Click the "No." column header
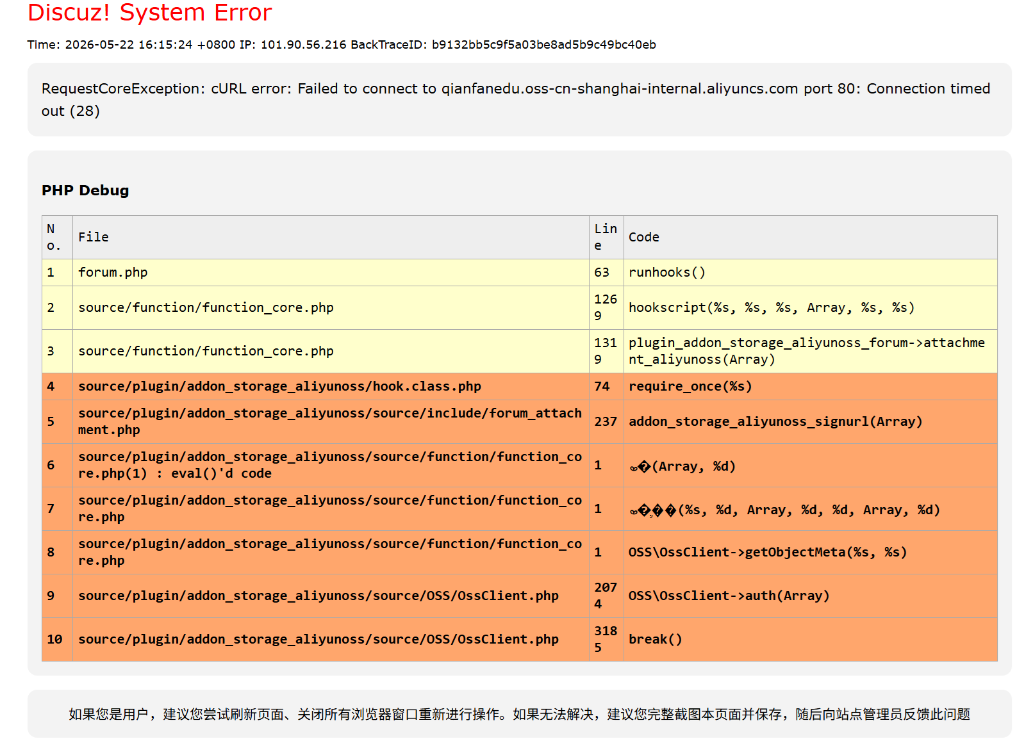1017x739 pixels. click(58, 238)
